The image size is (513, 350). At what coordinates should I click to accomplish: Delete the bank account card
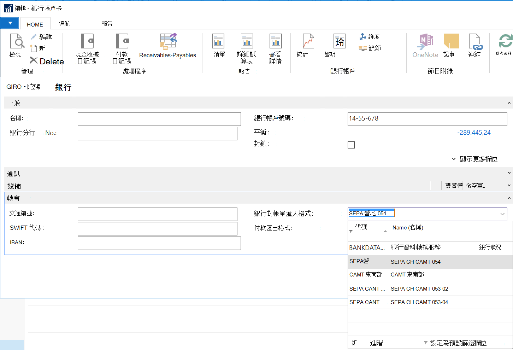point(47,61)
